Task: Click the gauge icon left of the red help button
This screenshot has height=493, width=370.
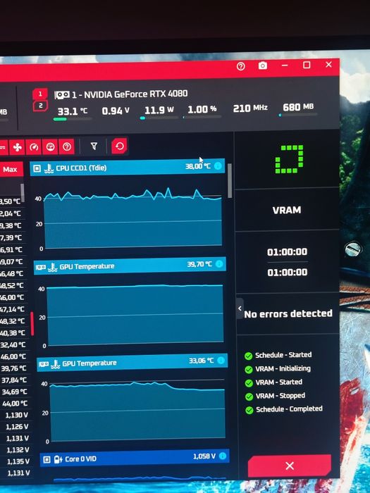Action: click(x=50, y=146)
